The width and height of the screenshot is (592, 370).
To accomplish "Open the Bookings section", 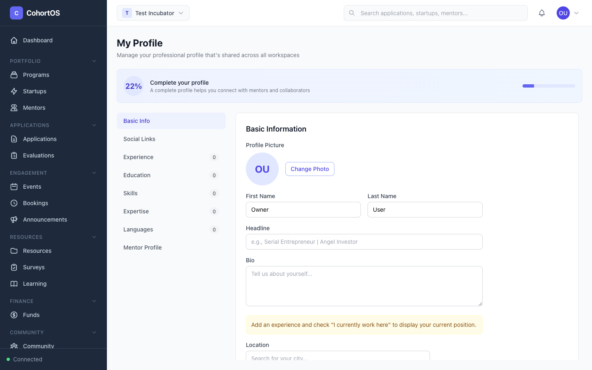I will (x=35, y=203).
